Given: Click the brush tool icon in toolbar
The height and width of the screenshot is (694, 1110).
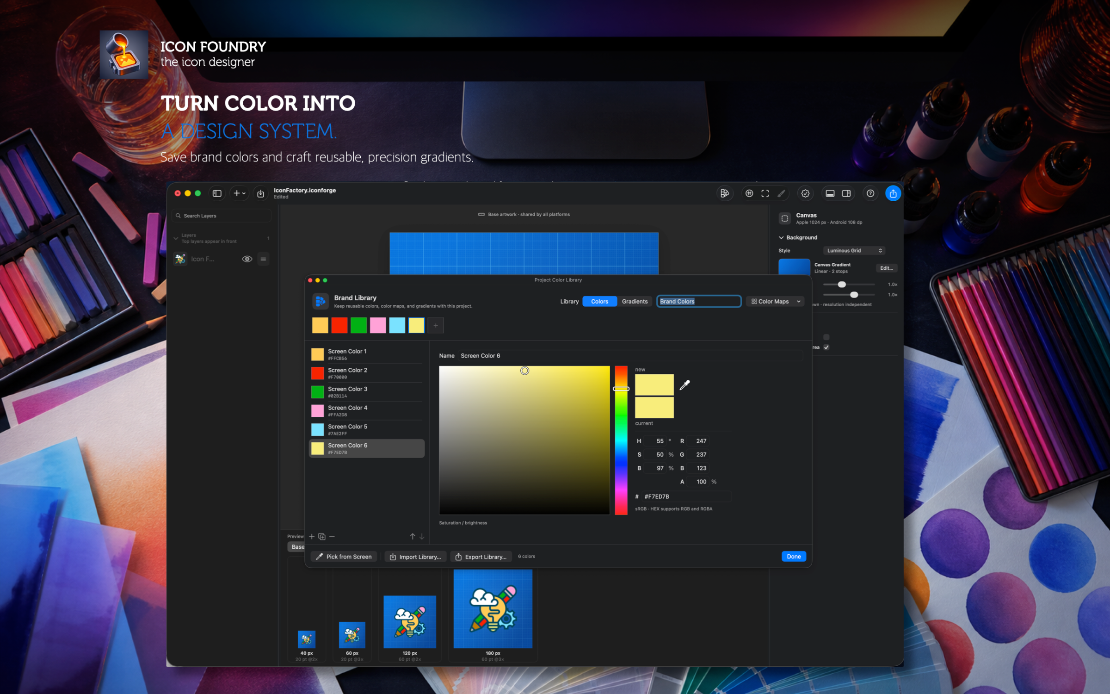Looking at the screenshot, I should click(x=781, y=193).
